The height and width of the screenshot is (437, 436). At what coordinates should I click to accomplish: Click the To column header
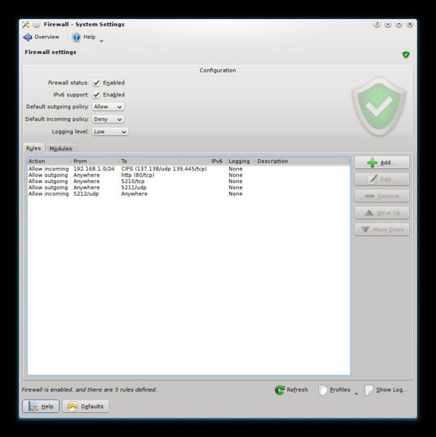tap(164, 161)
